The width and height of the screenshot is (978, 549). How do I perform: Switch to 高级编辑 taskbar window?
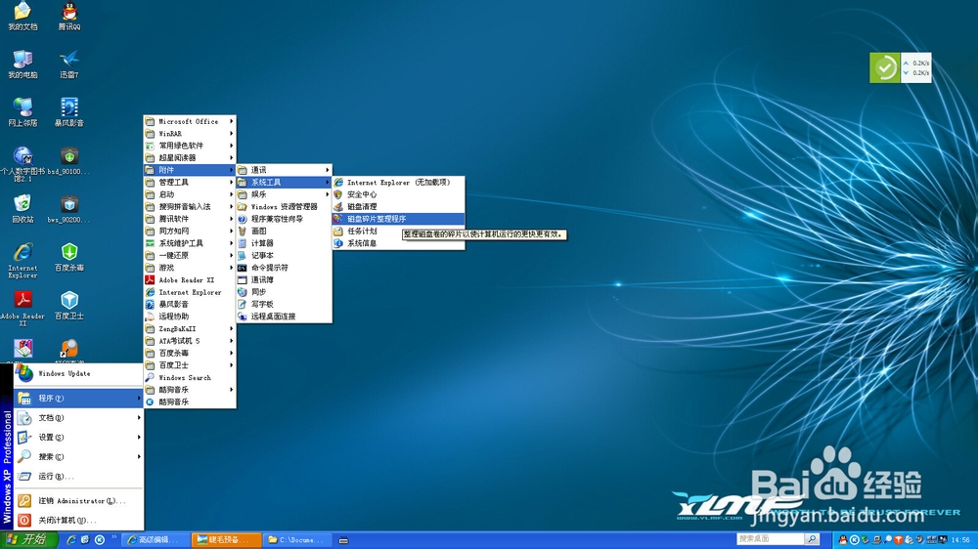[156, 539]
